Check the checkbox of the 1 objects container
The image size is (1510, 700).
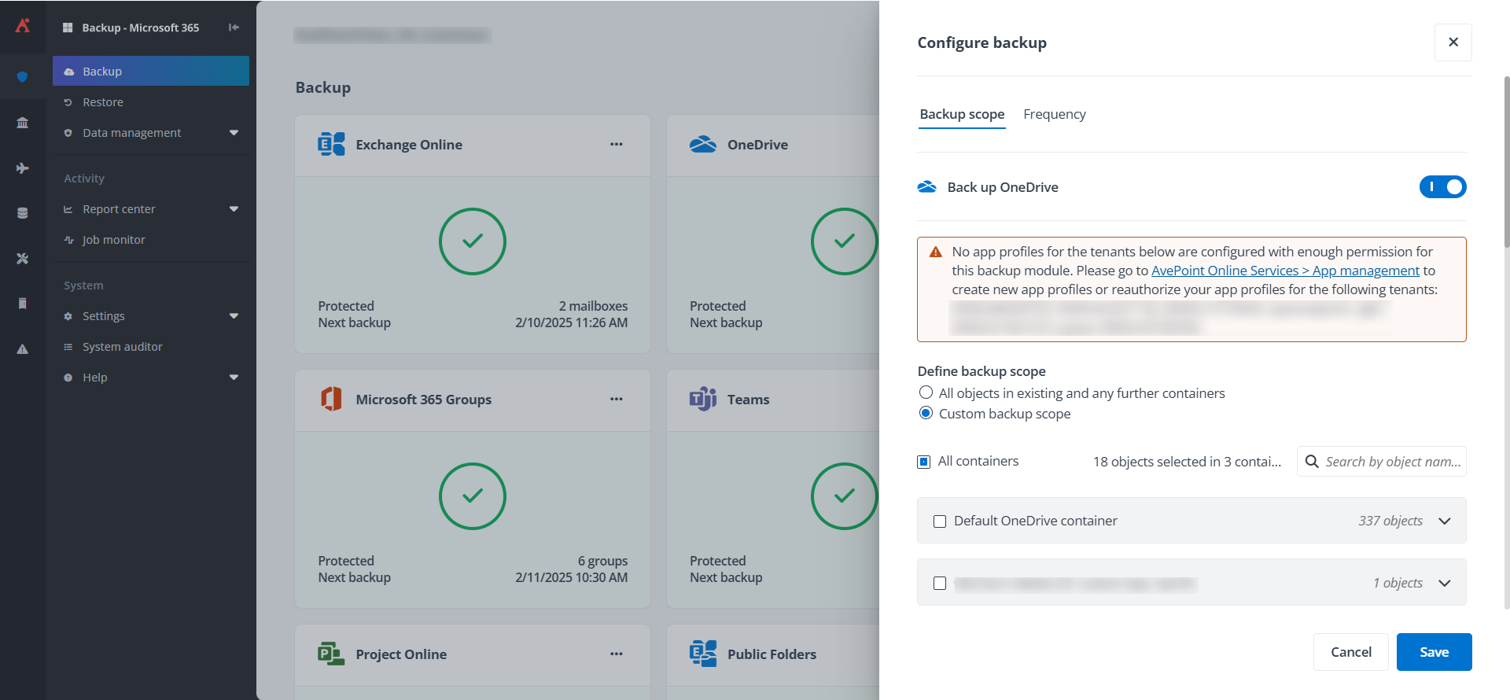point(940,584)
